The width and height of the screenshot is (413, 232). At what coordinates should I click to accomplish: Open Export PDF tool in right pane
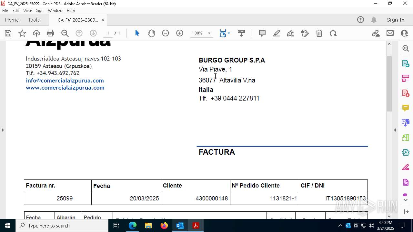(x=406, y=63)
